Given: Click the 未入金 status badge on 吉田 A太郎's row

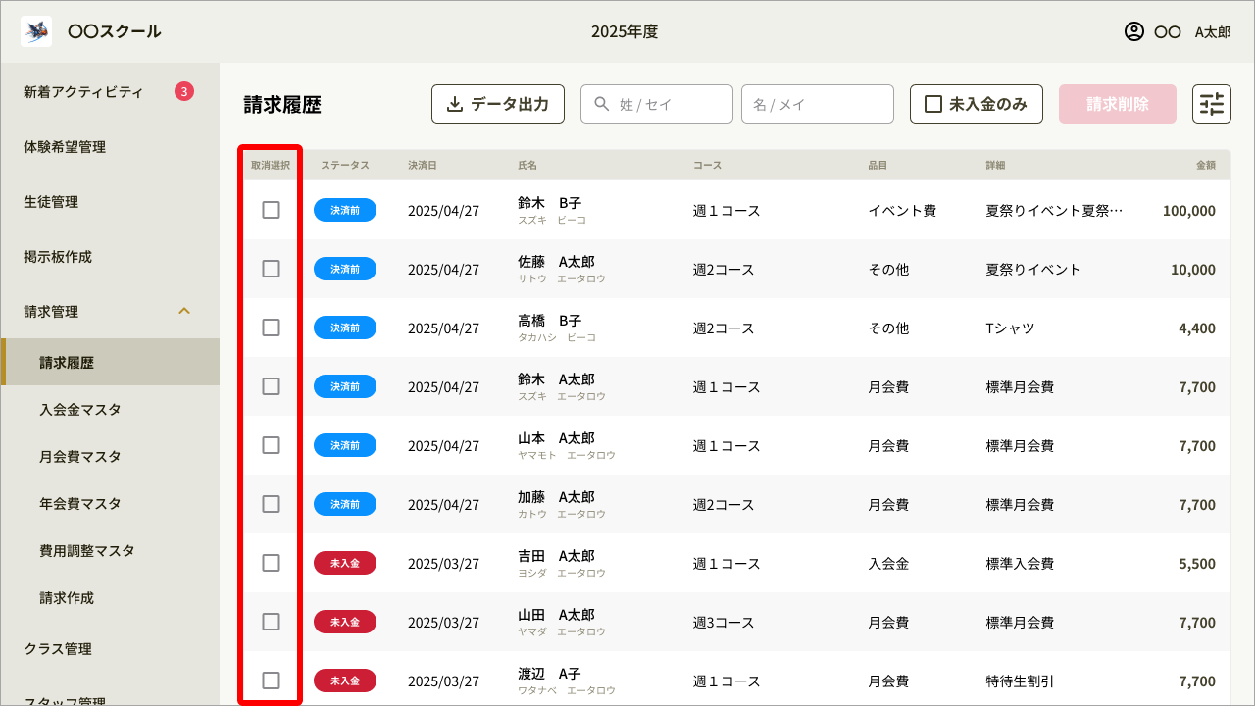Looking at the screenshot, I should click(x=345, y=563).
